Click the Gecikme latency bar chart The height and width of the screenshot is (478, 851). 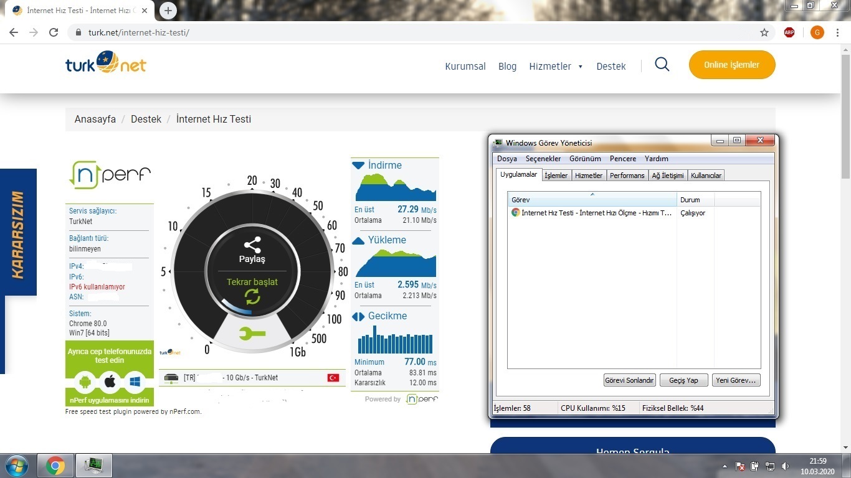pyautogui.click(x=395, y=339)
